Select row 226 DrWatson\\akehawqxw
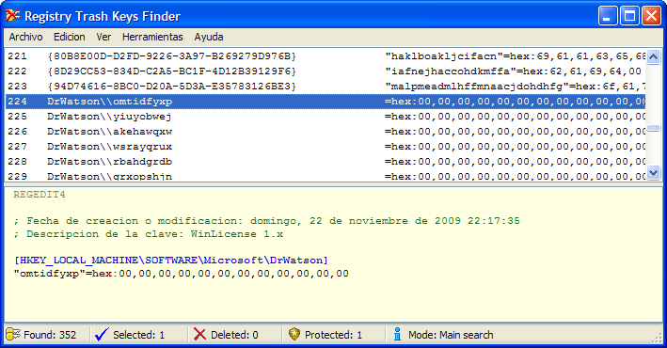 326,132
